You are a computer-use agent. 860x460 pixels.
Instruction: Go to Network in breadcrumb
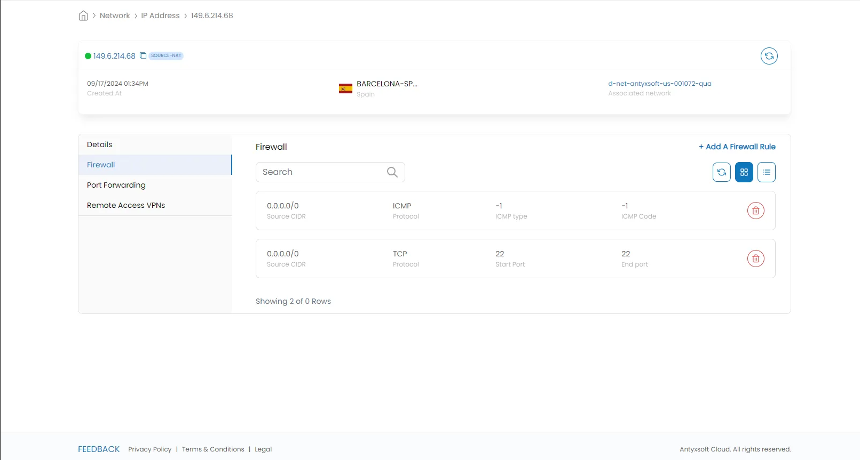click(115, 16)
